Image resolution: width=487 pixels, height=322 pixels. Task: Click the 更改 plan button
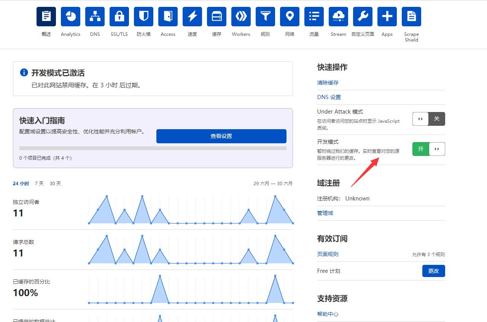(x=433, y=271)
